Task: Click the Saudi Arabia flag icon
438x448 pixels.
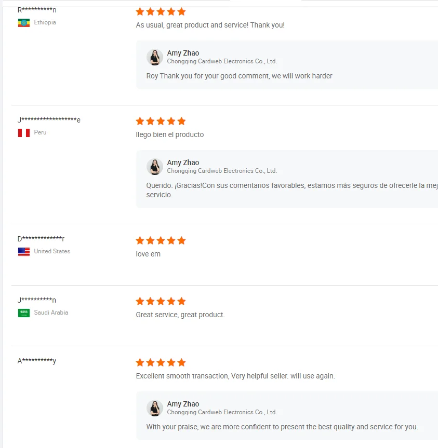Action: pos(24,313)
